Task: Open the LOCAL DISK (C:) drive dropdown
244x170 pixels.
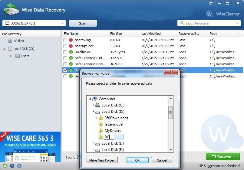Action: [34, 23]
